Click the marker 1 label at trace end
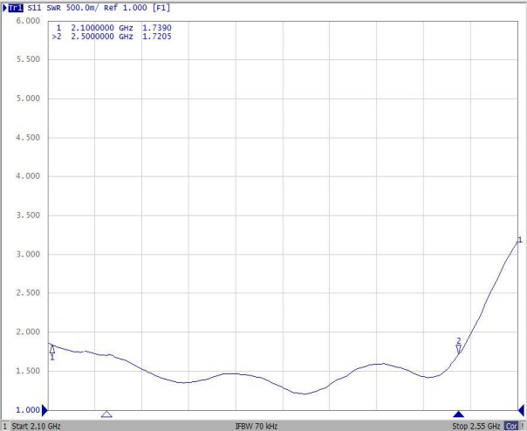 pos(520,240)
